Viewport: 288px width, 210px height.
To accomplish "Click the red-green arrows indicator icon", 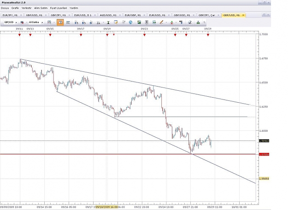I will coord(171,23).
